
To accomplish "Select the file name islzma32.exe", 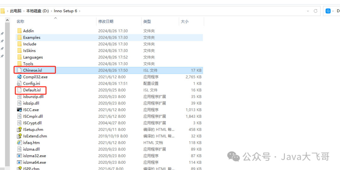I will tap(35, 156).
